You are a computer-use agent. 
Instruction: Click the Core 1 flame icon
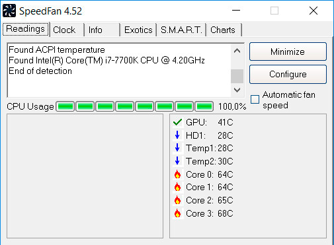[x=177, y=187]
